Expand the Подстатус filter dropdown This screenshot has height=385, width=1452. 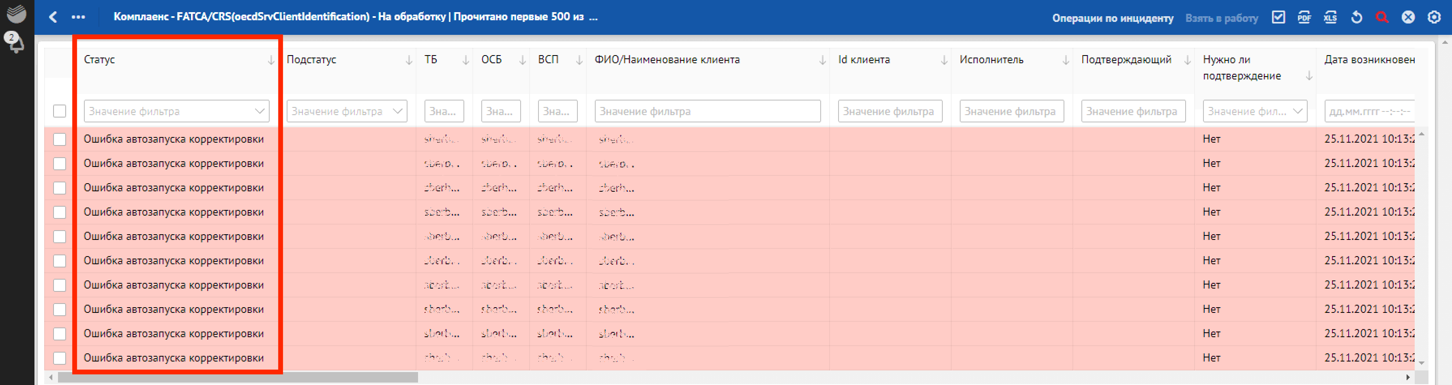(397, 111)
